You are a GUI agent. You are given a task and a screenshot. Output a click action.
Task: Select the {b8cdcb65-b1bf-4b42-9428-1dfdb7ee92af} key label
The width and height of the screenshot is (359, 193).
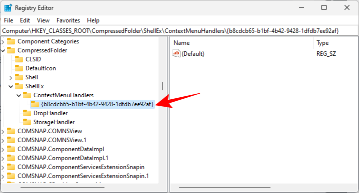[x=97, y=104]
